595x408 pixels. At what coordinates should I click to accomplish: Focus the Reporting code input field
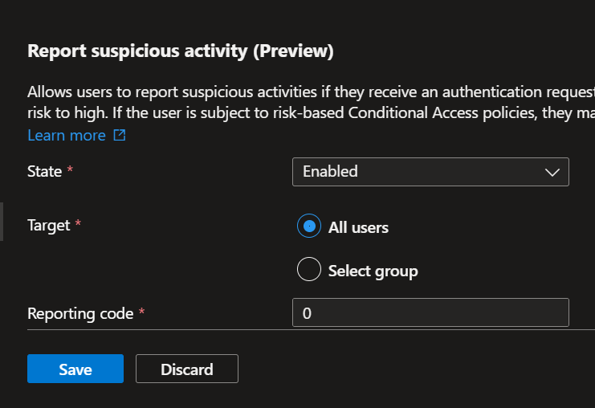[x=430, y=313]
